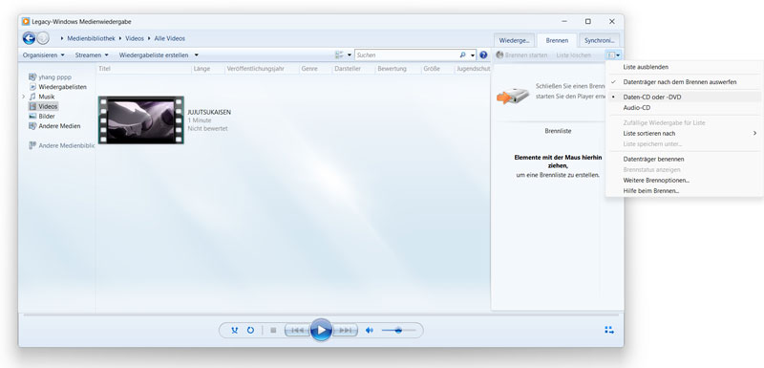Open the search options dropdown arrow
This screenshot has height=368, width=764.
473,55
